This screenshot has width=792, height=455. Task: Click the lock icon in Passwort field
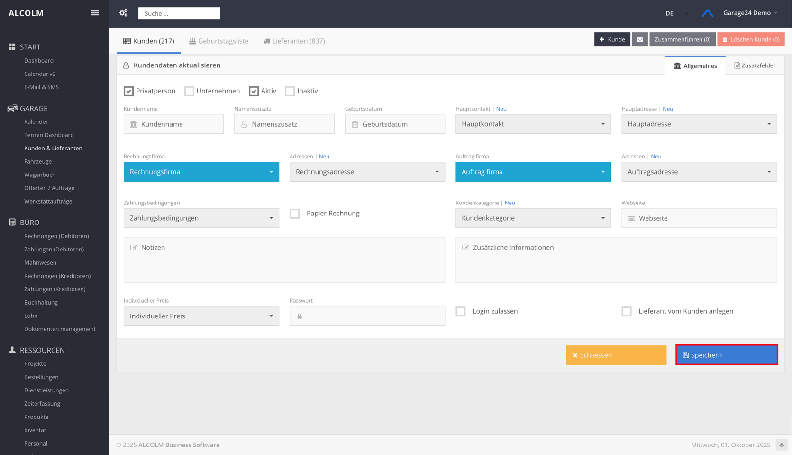pyautogui.click(x=300, y=316)
